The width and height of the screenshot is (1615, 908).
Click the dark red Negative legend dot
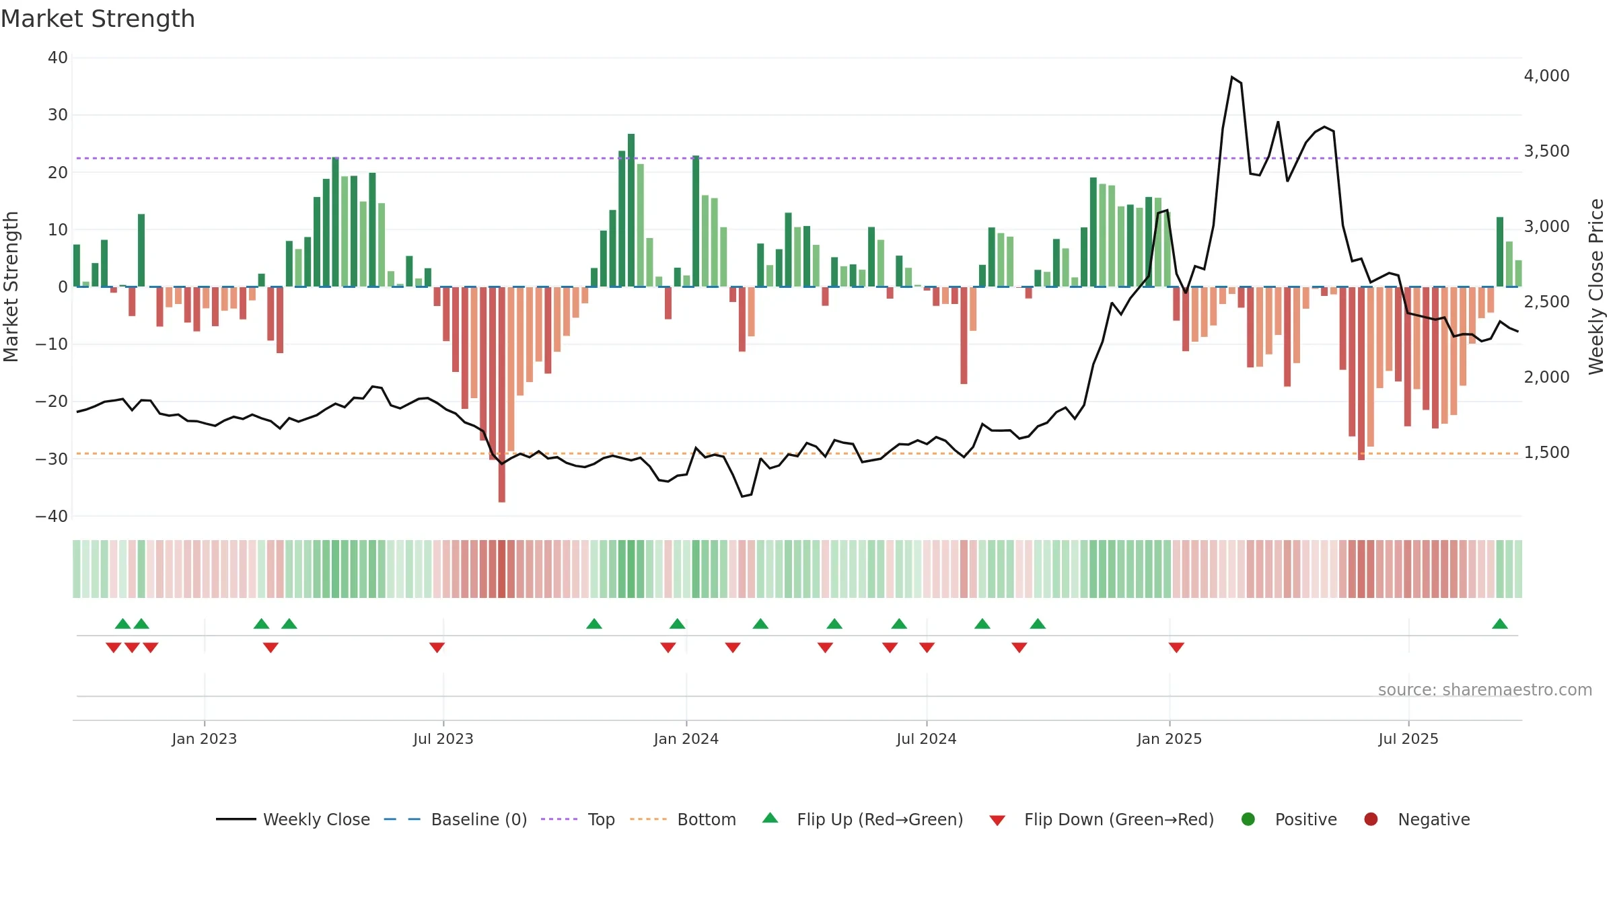(1371, 819)
